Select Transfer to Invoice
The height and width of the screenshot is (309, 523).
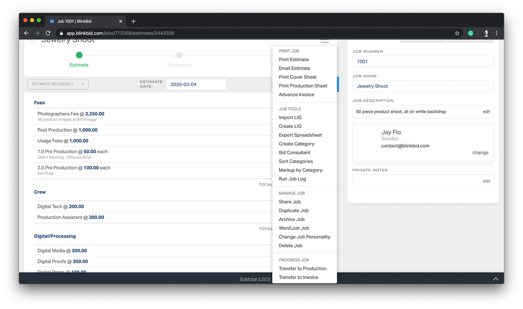pos(298,277)
